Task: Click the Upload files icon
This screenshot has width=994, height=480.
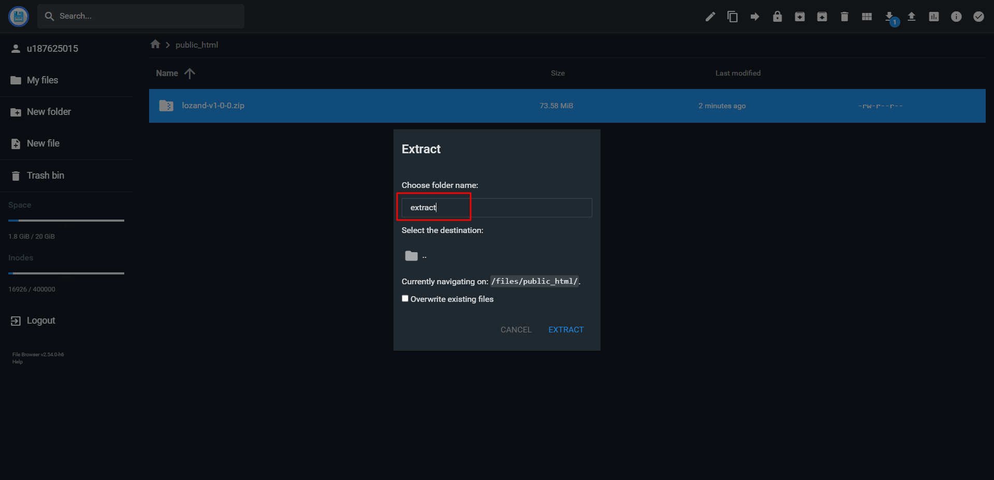Action: click(912, 16)
